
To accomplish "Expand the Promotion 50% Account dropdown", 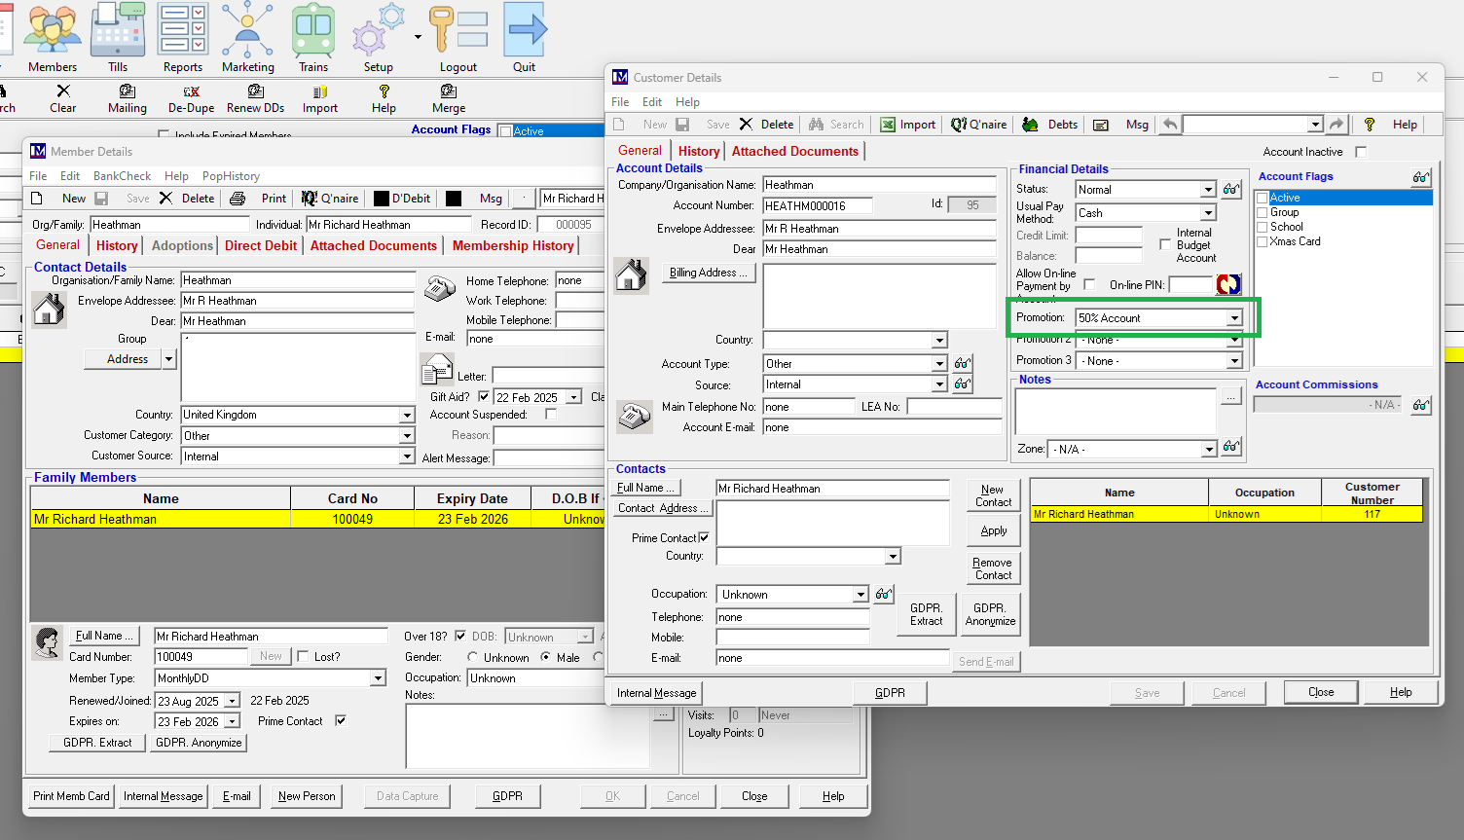I will 1234,318.
